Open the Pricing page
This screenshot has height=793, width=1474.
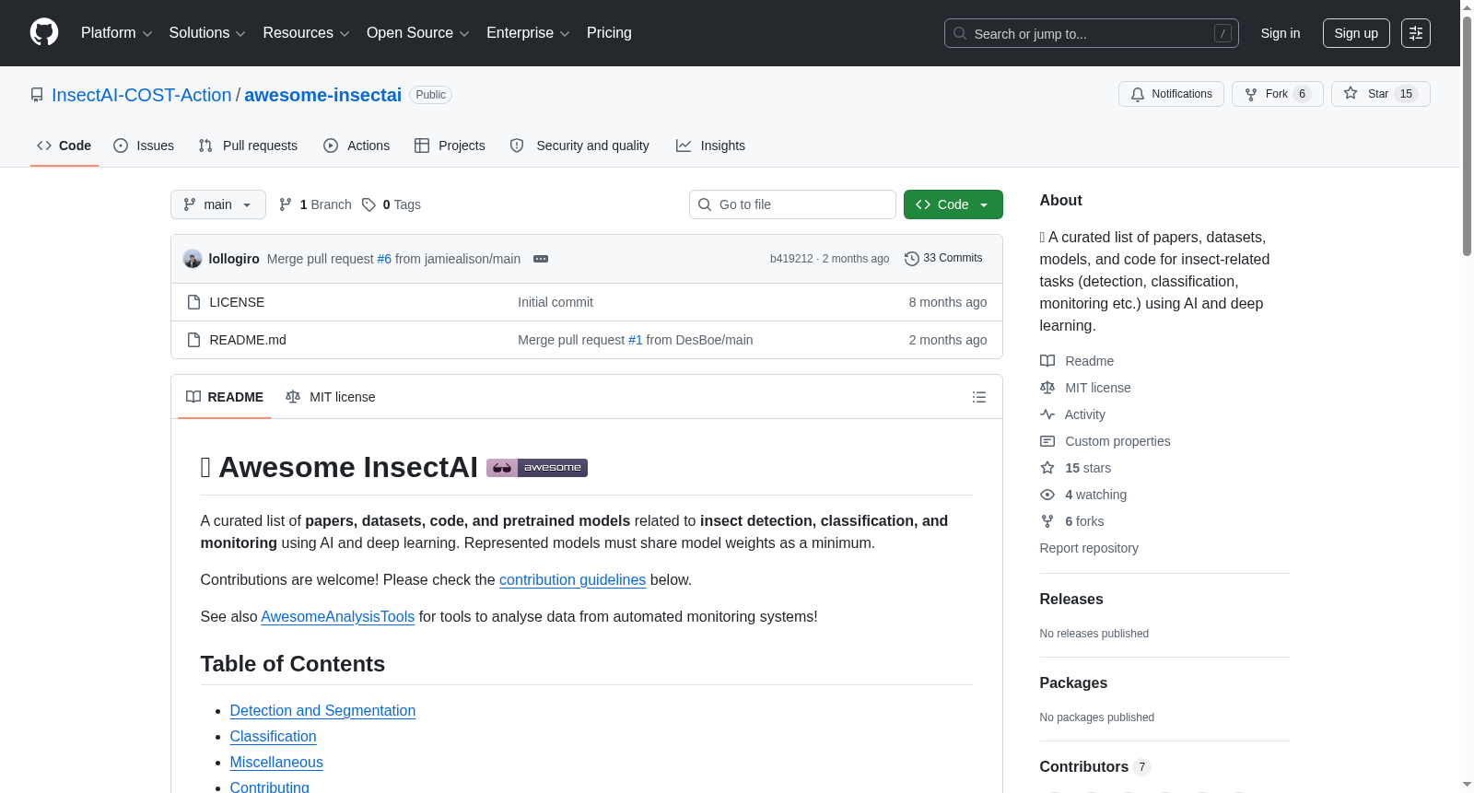pyautogui.click(x=609, y=33)
